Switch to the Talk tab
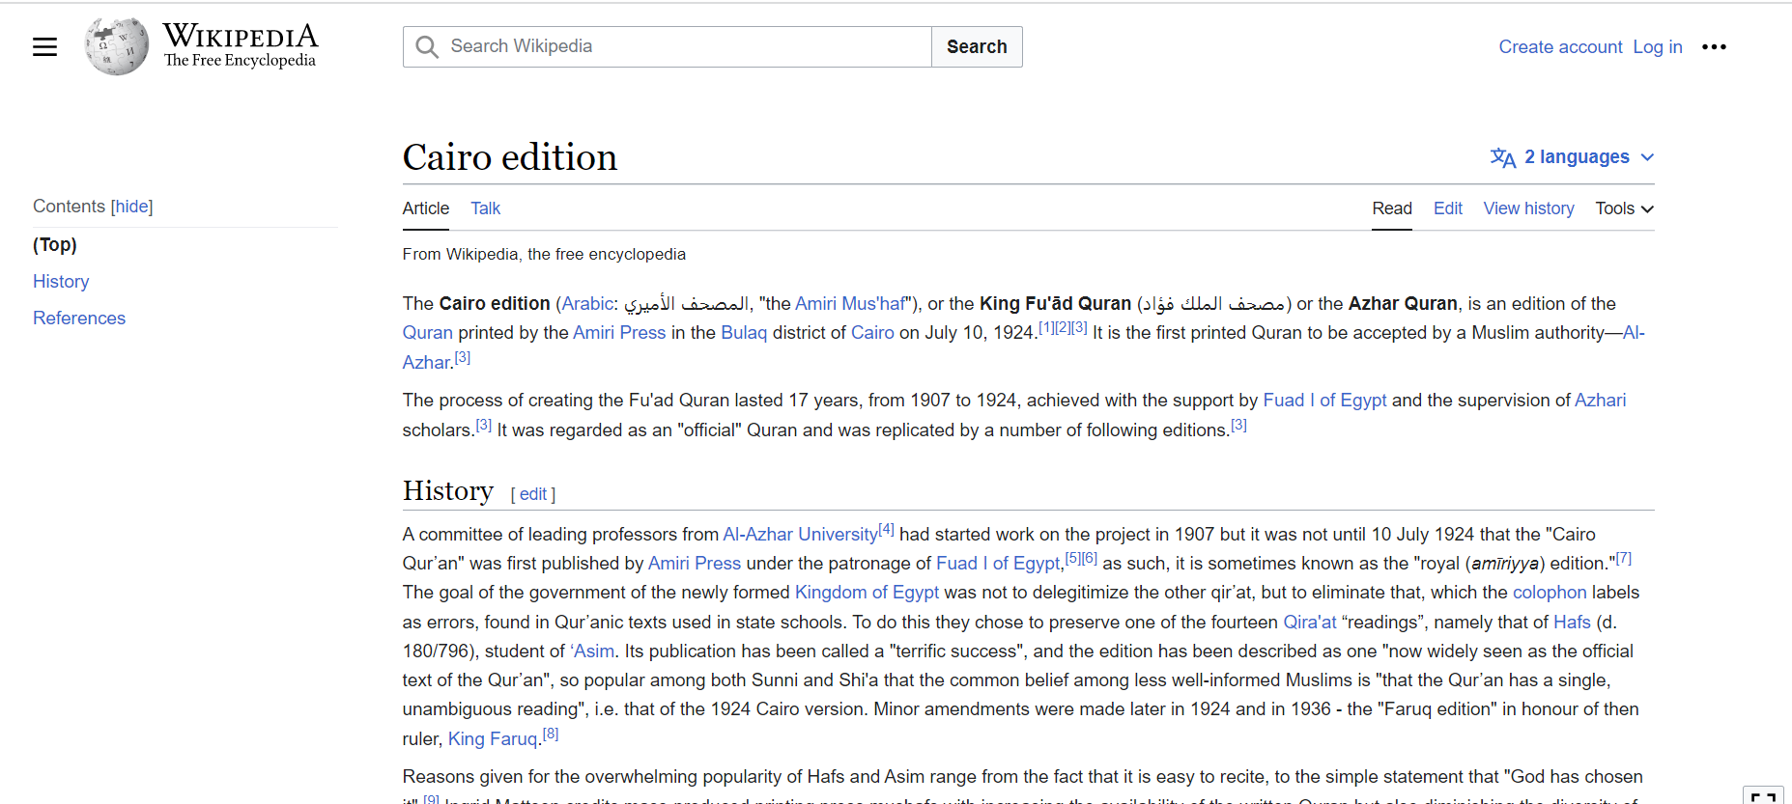The width and height of the screenshot is (1792, 804). (x=485, y=208)
